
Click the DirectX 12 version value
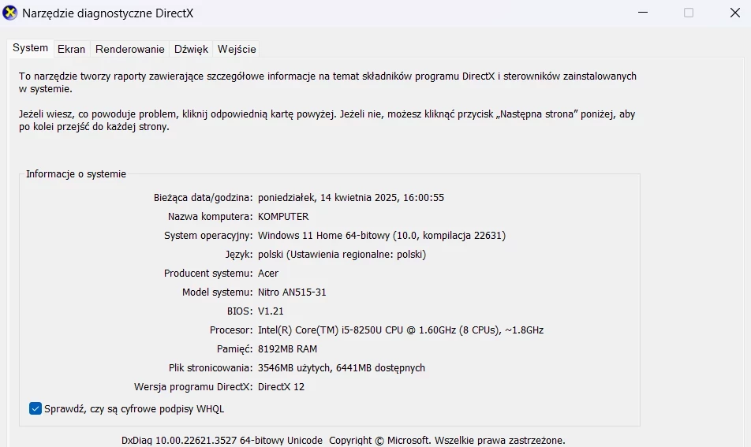(281, 387)
